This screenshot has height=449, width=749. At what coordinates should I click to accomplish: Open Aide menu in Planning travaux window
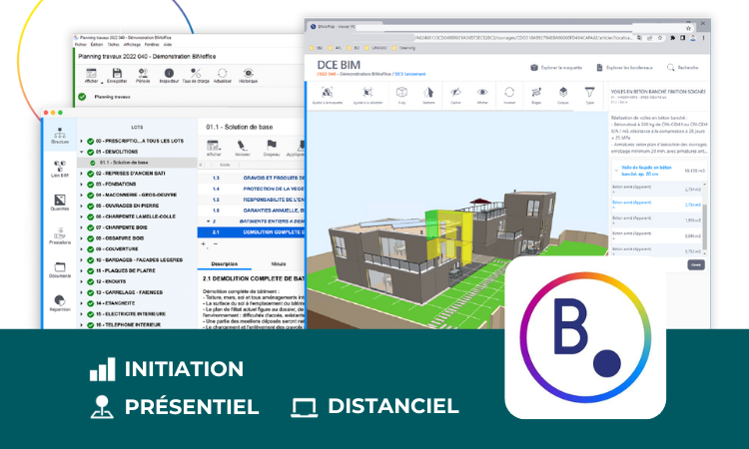coord(168,45)
